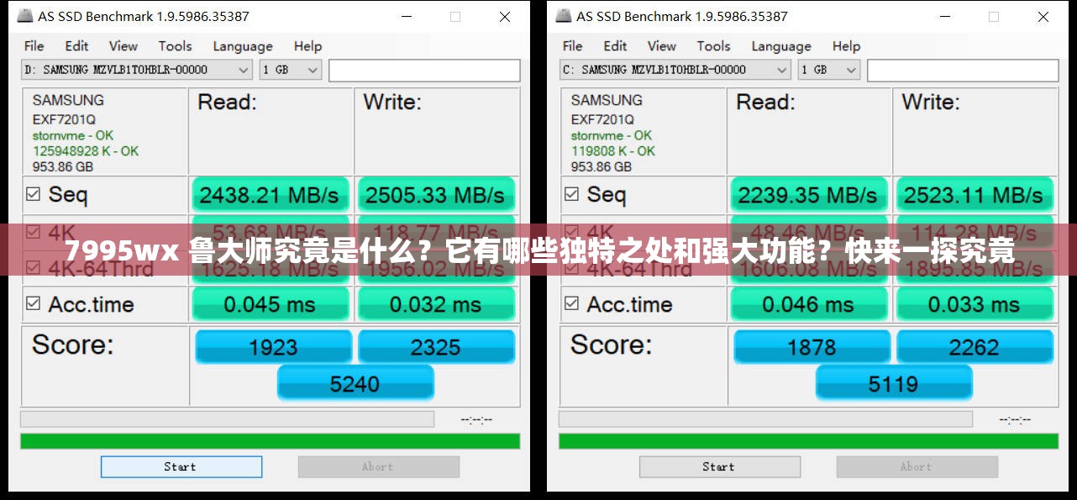Click the 119808 K - OK alignment text

point(613,151)
